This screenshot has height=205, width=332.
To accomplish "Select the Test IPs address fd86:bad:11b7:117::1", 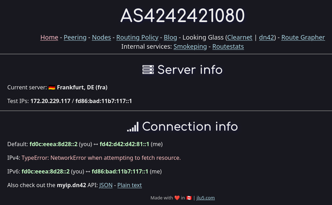I will click(x=103, y=101).
